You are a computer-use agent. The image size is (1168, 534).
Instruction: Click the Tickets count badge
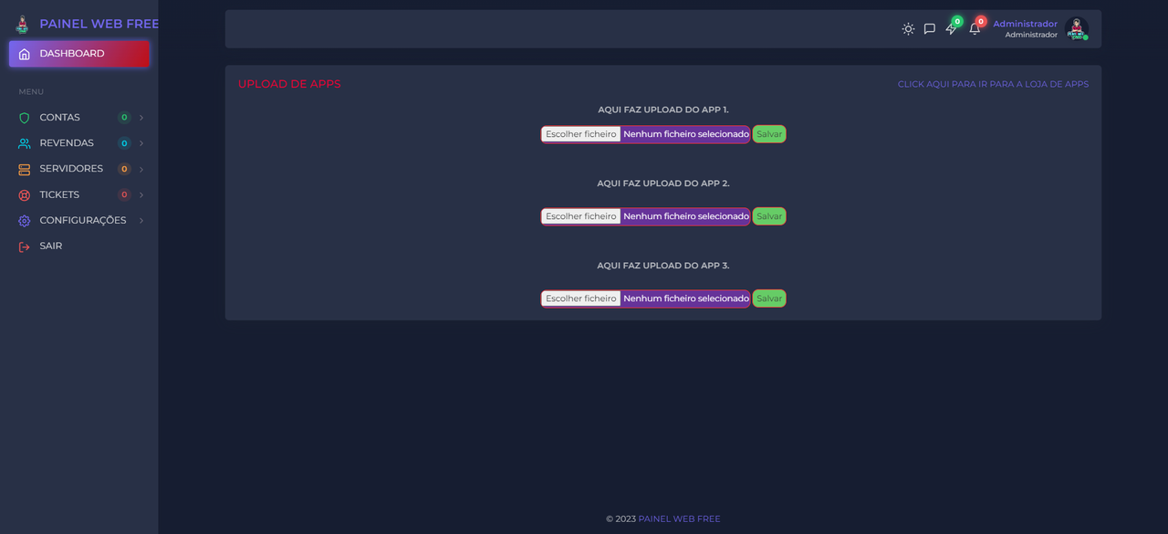(124, 194)
